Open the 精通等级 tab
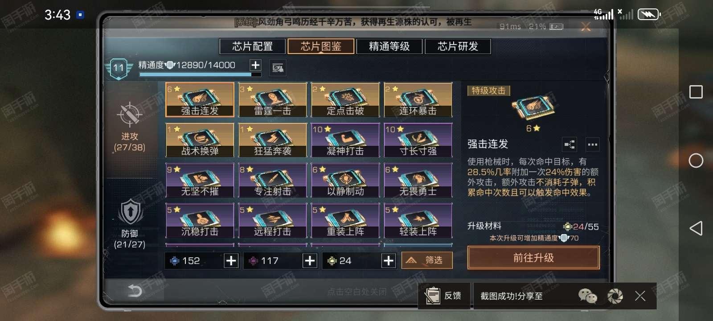 point(389,46)
